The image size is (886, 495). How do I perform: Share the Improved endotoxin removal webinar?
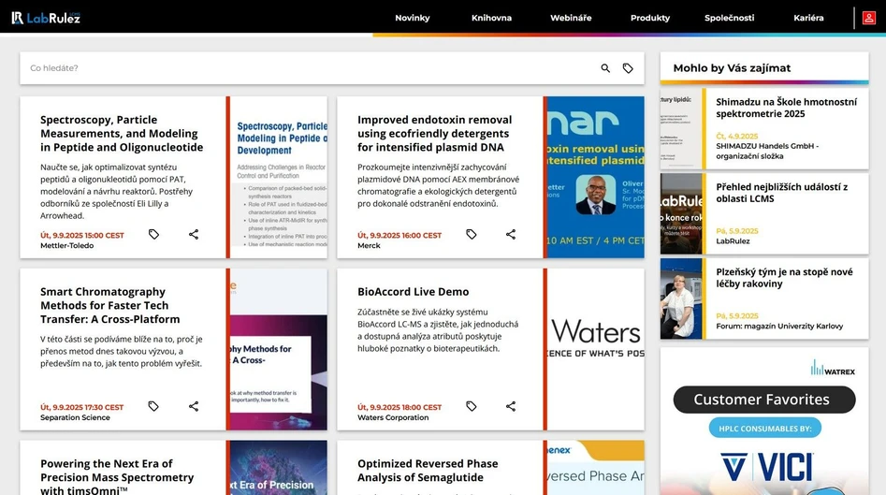pyautogui.click(x=511, y=234)
